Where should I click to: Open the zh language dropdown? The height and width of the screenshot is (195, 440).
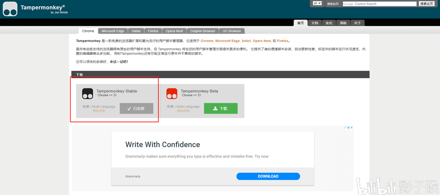coord(317,3)
